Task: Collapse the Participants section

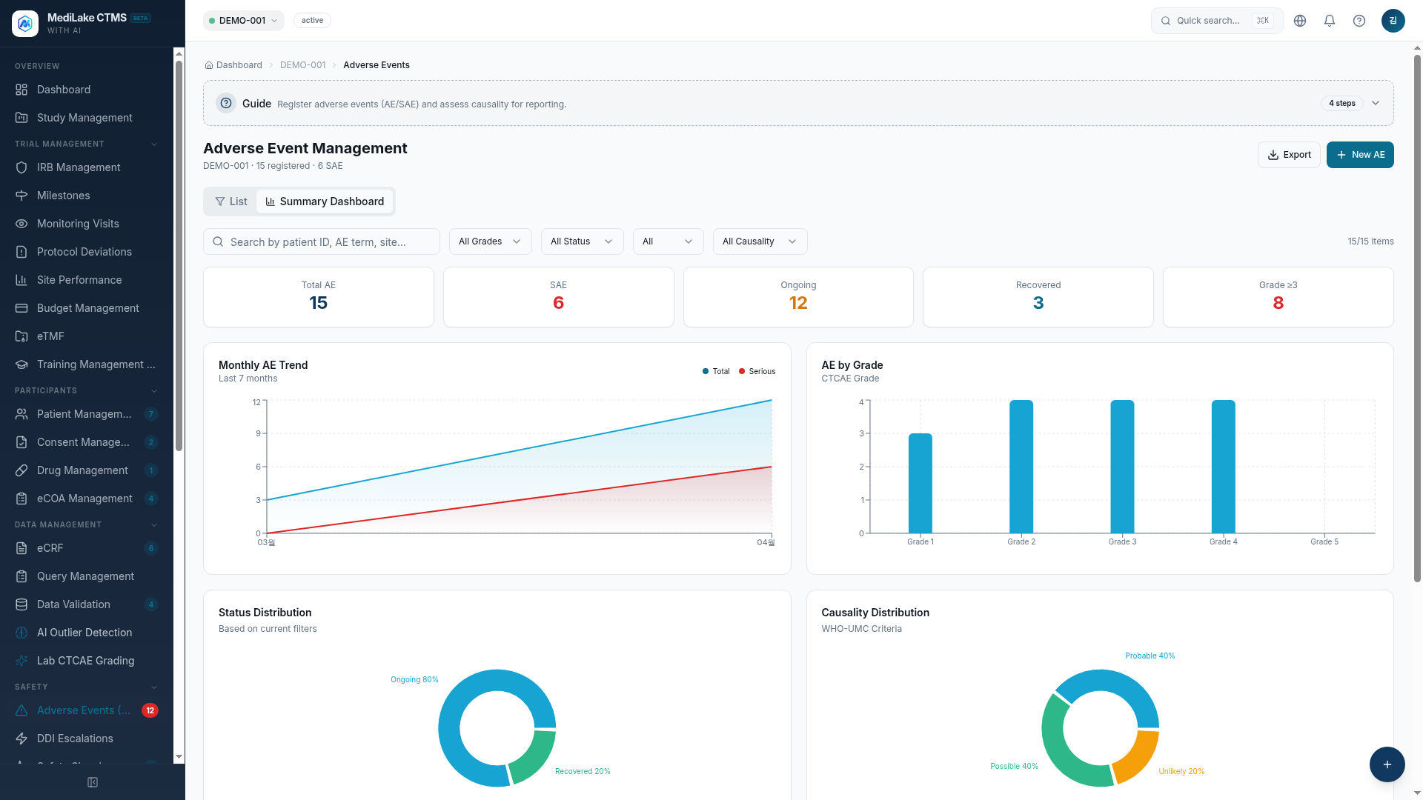Action: tap(154, 390)
